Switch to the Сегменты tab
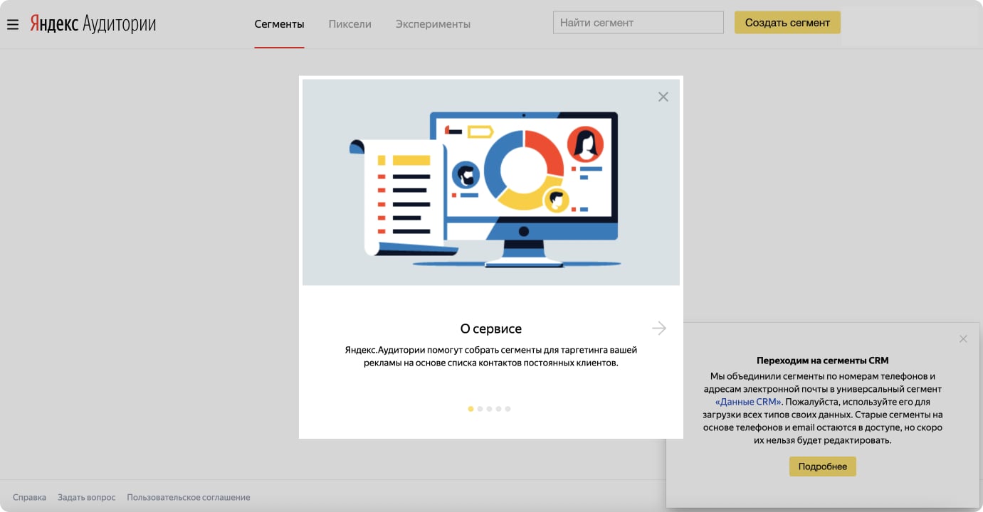983x512 pixels. (x=279, y=24)
